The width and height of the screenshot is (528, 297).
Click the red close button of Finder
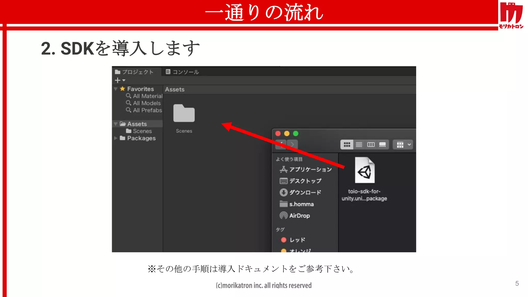pyautogui.click(x=278, y=134)
